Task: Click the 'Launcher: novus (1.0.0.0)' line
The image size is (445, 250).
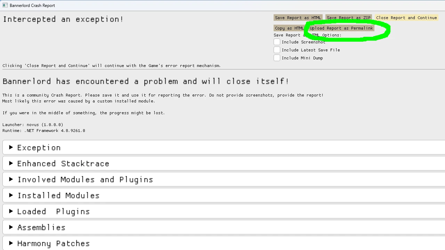Action: click(x=33, y=125)
